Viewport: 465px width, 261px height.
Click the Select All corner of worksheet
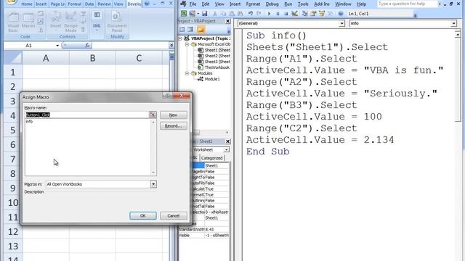[x=13, y=58]
